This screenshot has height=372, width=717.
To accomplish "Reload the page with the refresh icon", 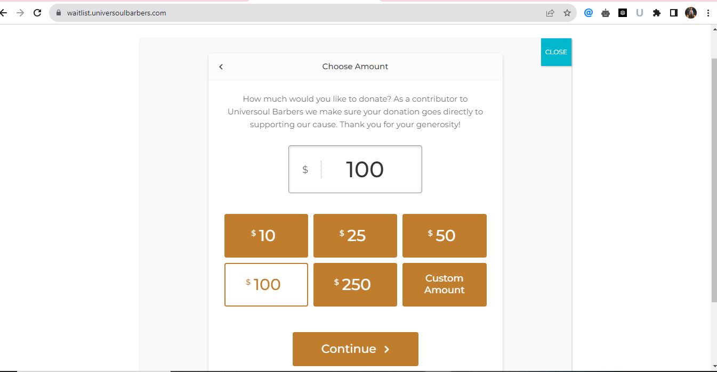I will pos(37,13).
